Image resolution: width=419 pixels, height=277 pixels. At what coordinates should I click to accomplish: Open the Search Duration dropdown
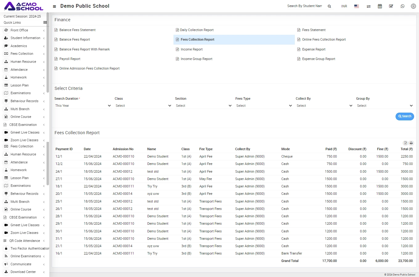pos(83,106)
